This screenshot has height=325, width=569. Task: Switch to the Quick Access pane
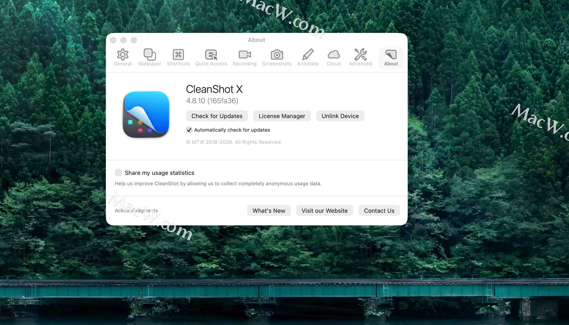click(x=211, y=58)
